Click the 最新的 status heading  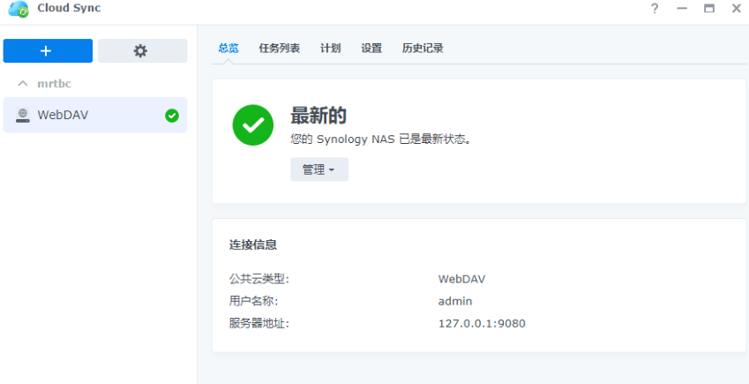coord(318,116)
